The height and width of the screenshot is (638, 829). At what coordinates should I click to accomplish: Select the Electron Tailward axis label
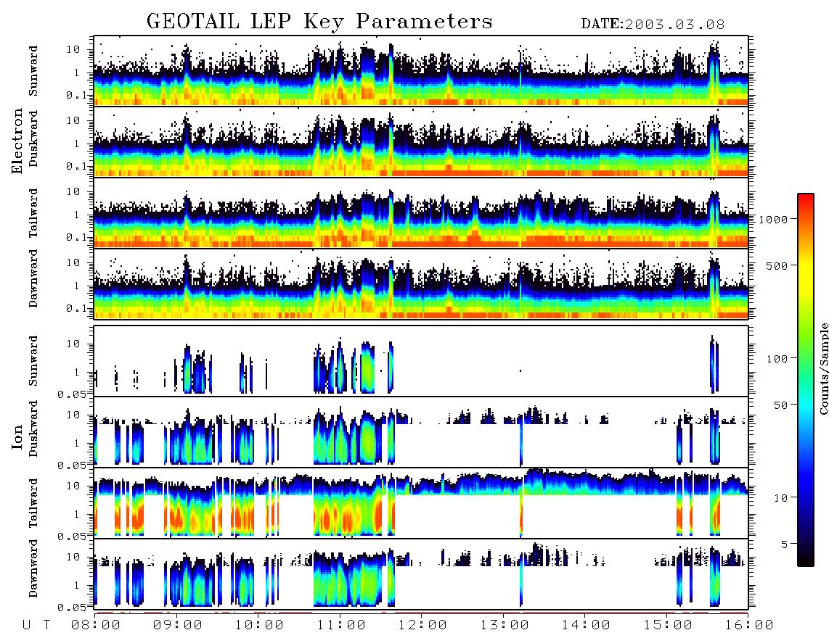click(x=33, y=213)
